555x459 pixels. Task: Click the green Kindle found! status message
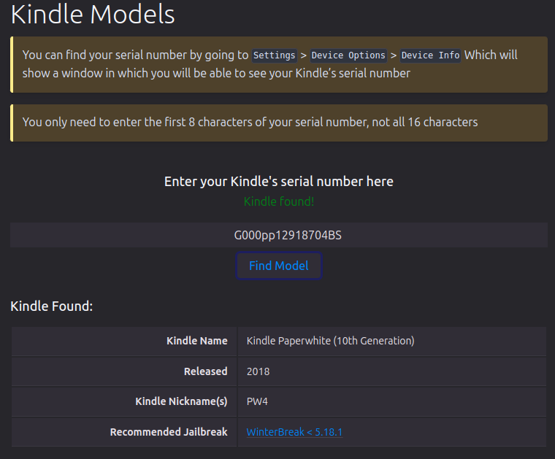coord(278,201)
